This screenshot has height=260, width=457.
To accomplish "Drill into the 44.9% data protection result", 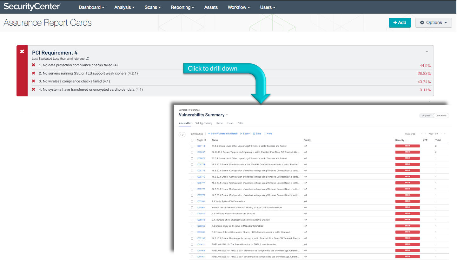I will pos(425,66).
